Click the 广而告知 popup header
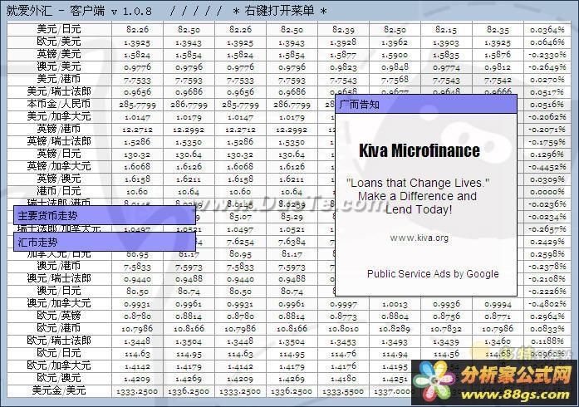This screenshot has width=579, height=407. [x=426, y=104]
